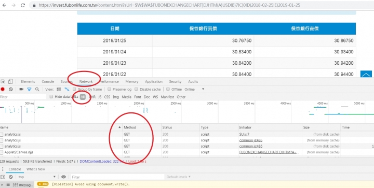Viewport: 374px width, 188px height.
Task: Switch to large request rows view icon
Action: (x=59, y=89)
